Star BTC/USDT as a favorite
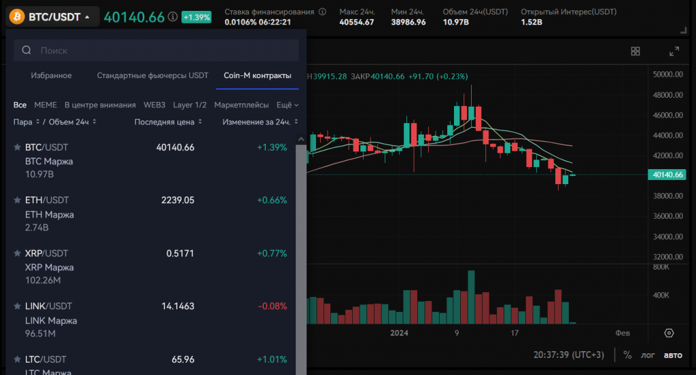The height and width of the screenshot is (375, 696). point(17,147)
